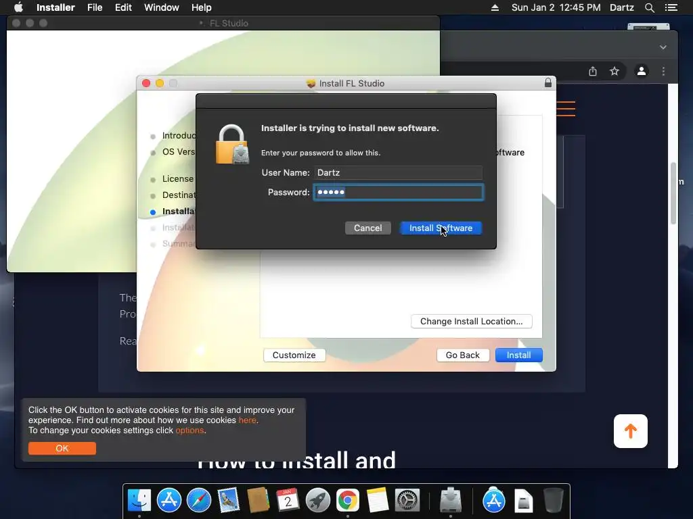This screenshot has height=519, width=693.
Task: Open App Store from the Dock
Action: (169, 501)
